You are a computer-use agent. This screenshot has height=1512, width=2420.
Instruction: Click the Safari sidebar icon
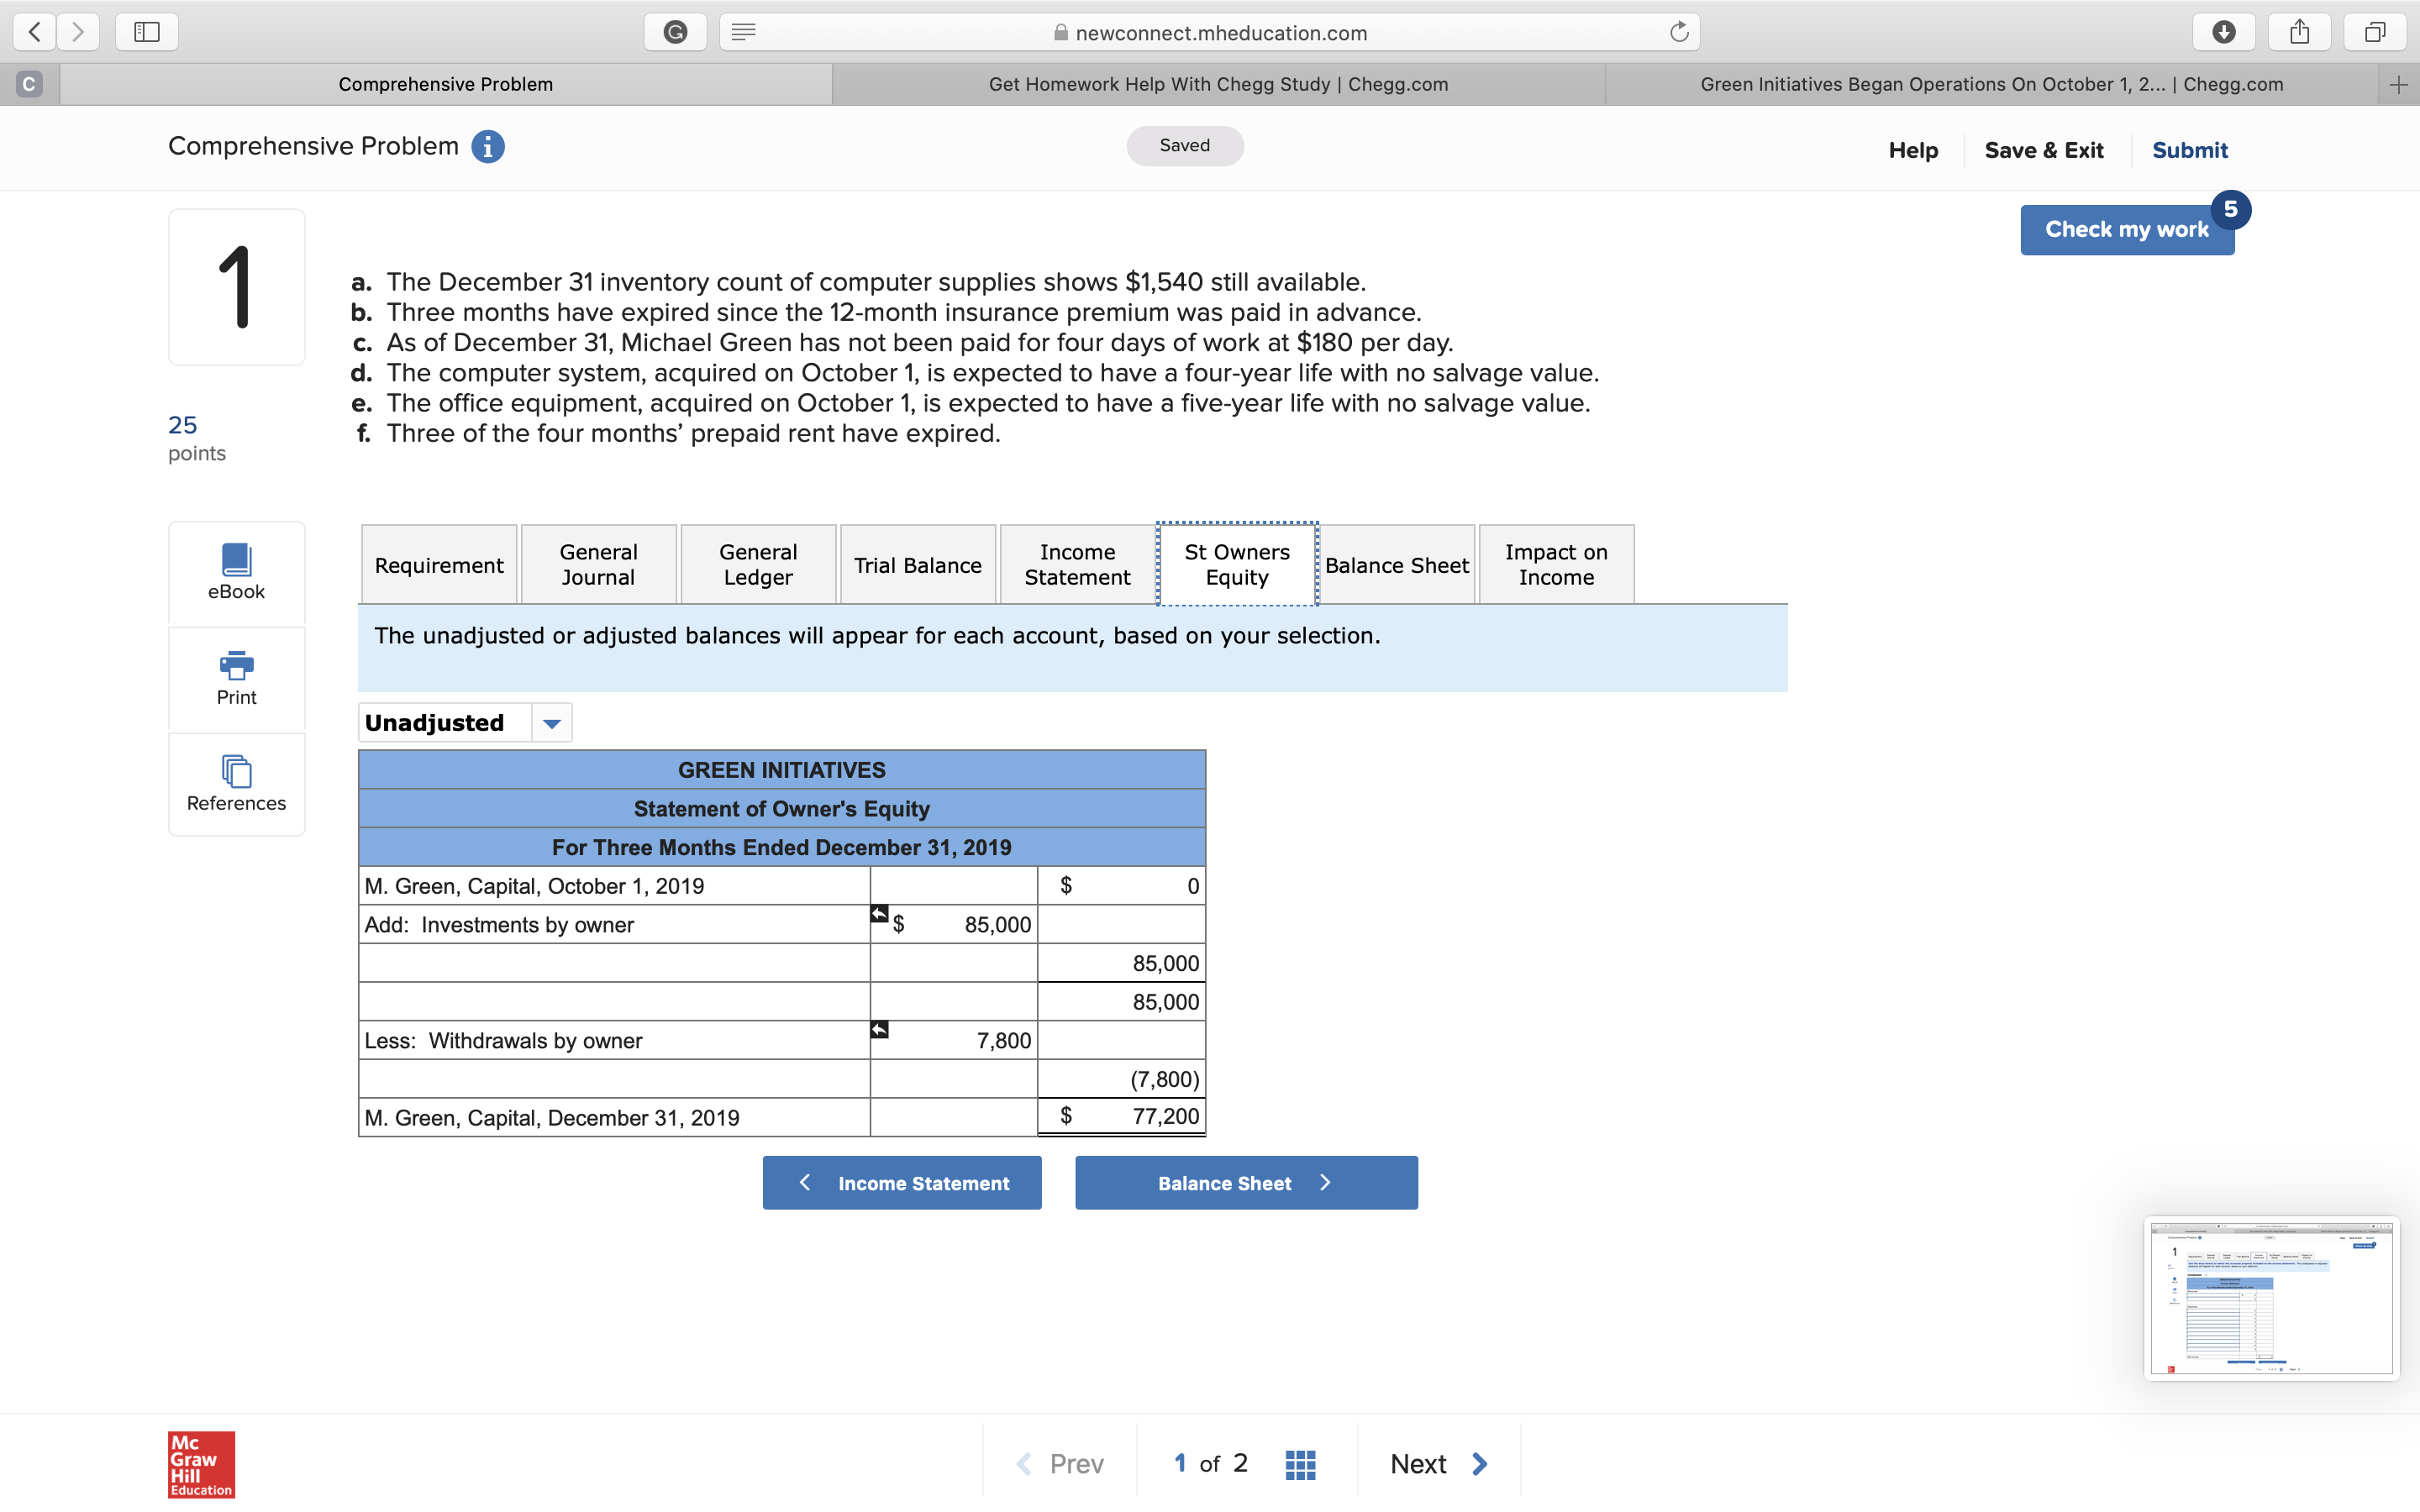[146, 31]
